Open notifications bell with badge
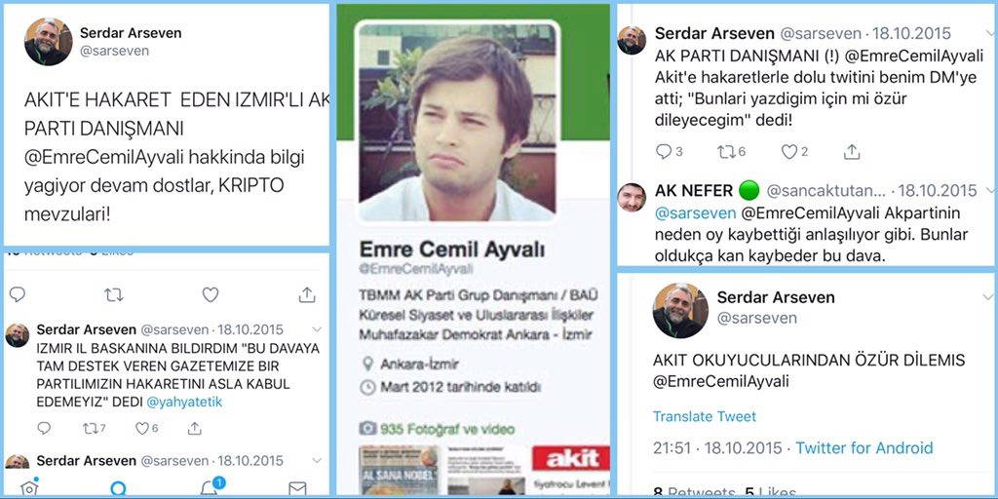The height and width of the screenshot is (499, 998). (x=211, y=486)
